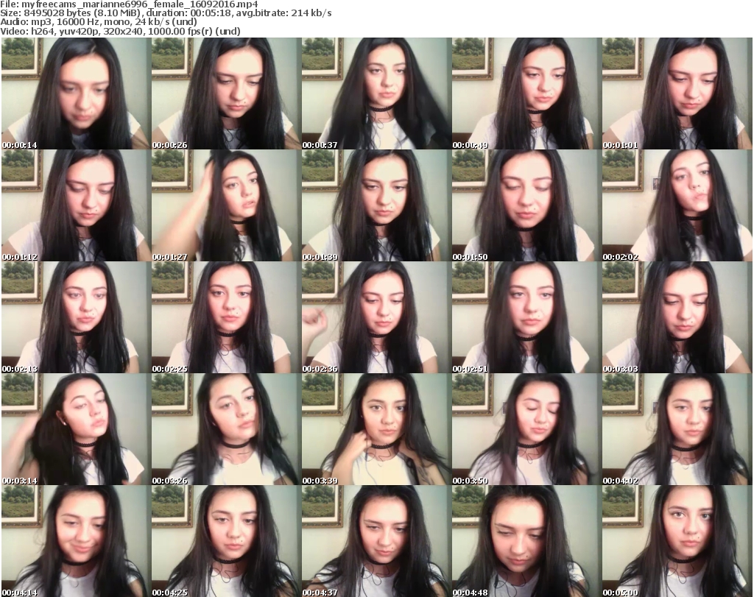Open the thumbnail timestamped 00:05:00

[677, 541]
